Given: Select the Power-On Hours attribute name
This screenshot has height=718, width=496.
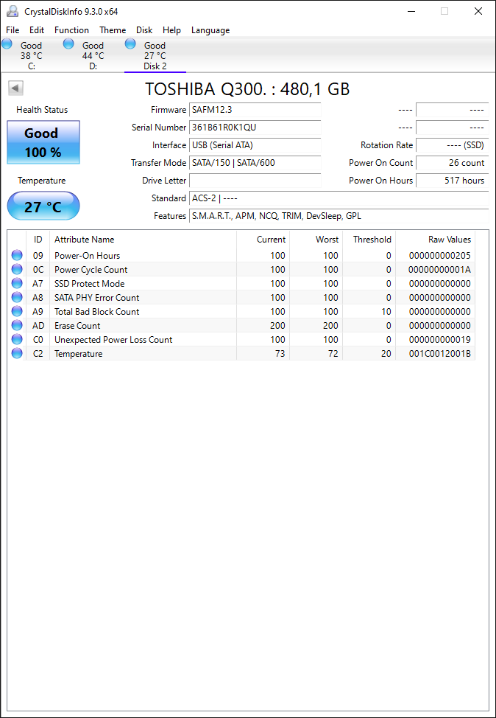Looking at the screenshot, I should coord(88,256).
